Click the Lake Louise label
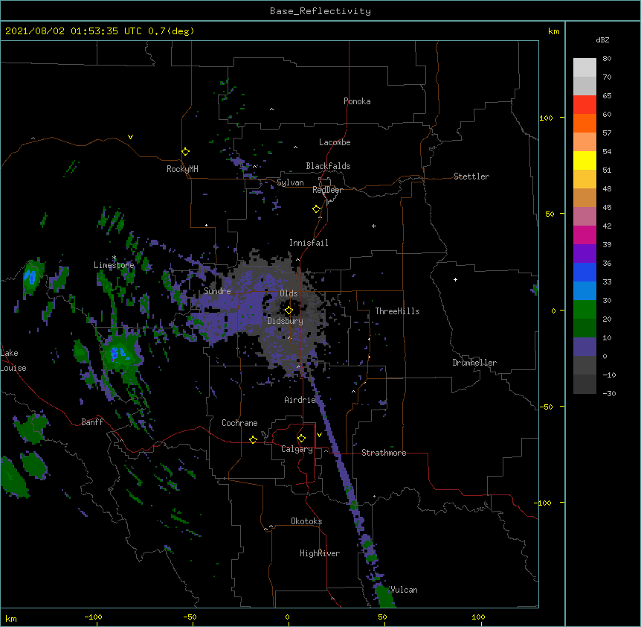The width and height of the screenshot is (641, 627). (13, 360)
